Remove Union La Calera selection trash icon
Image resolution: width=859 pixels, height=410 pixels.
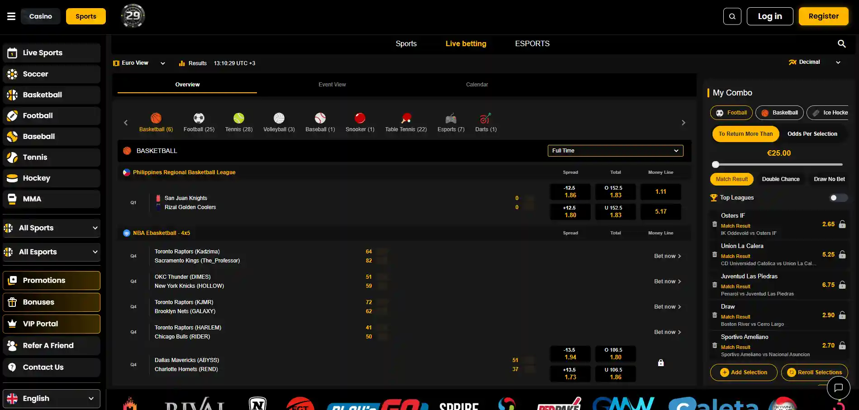pyautogui.click(x=715, y=254)
